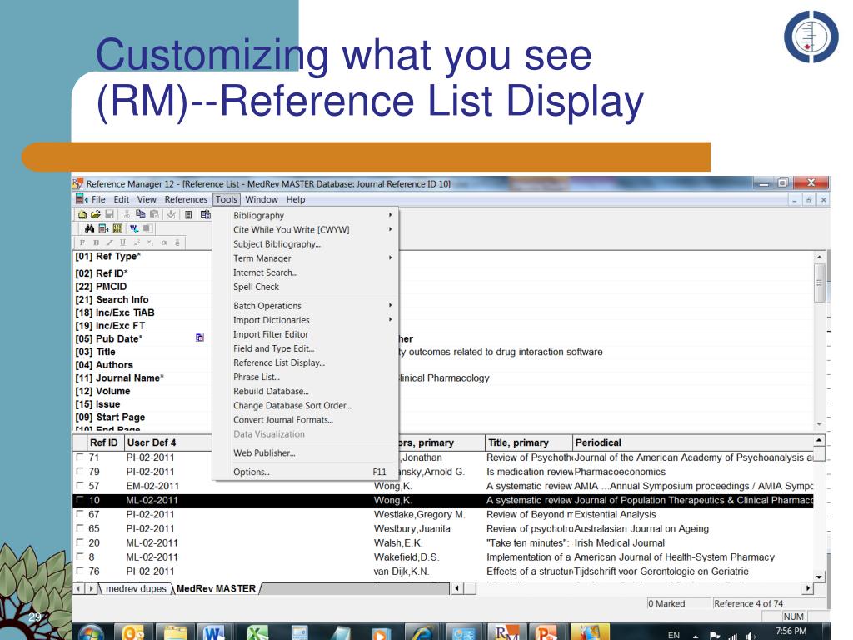Image resolution: width=853 pixels, height=640 pixels.
Task: Check the box next to reference 20
Action: pyautogui.click(x=80, y=542)
